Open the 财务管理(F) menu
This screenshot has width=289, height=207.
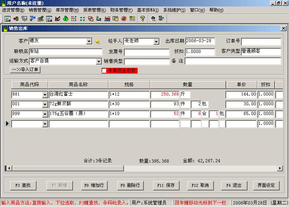pos(121,10)
